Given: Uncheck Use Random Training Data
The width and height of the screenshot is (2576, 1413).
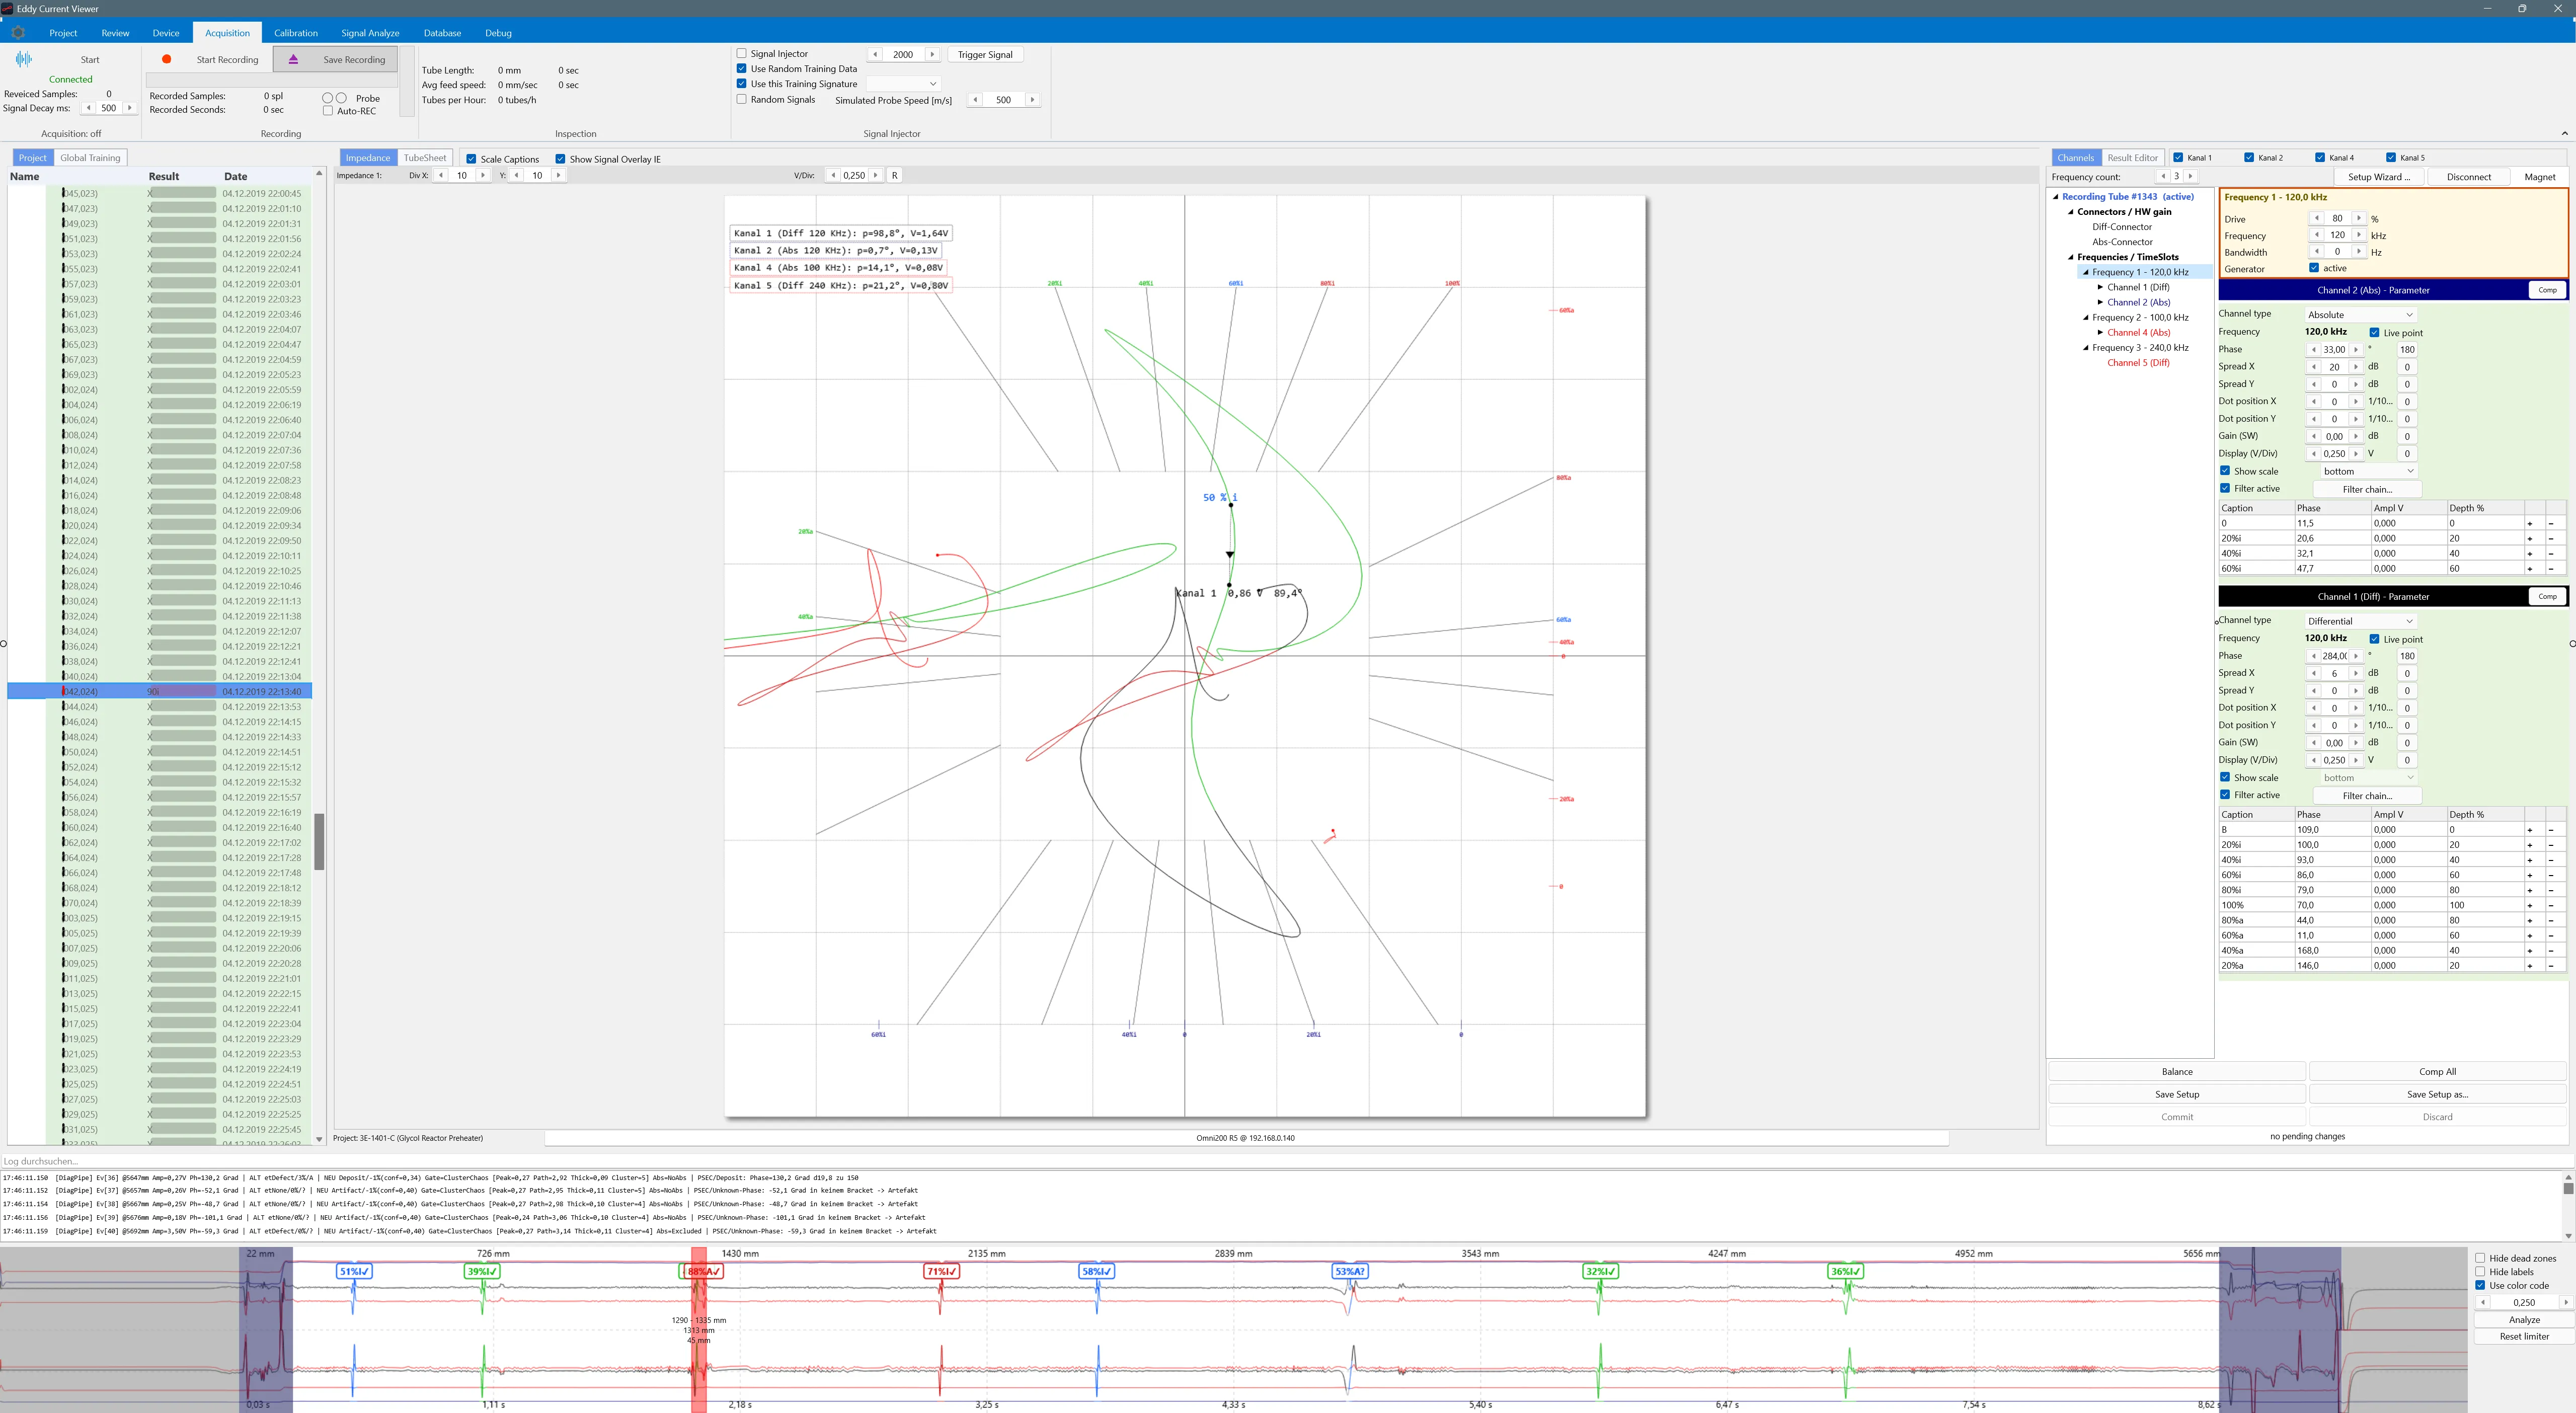Looking at the screenshot, I should (741, 69).
